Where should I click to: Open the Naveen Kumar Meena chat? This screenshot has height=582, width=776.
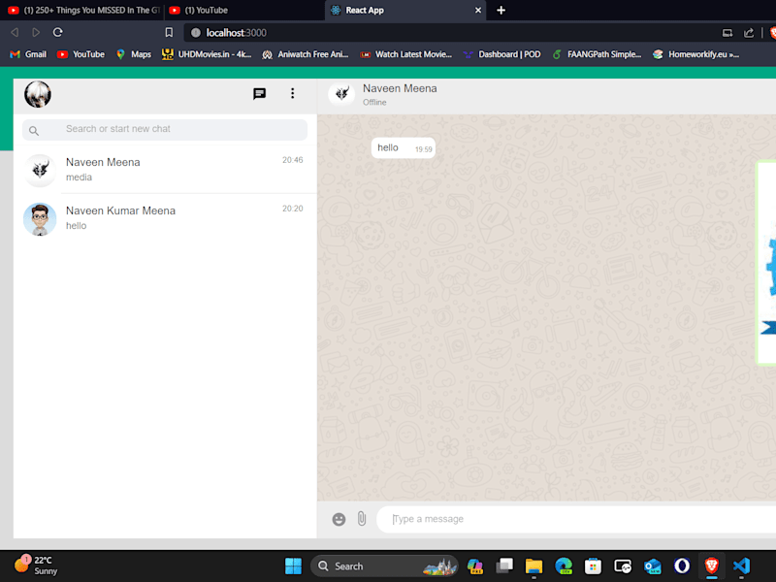[165, 218]
